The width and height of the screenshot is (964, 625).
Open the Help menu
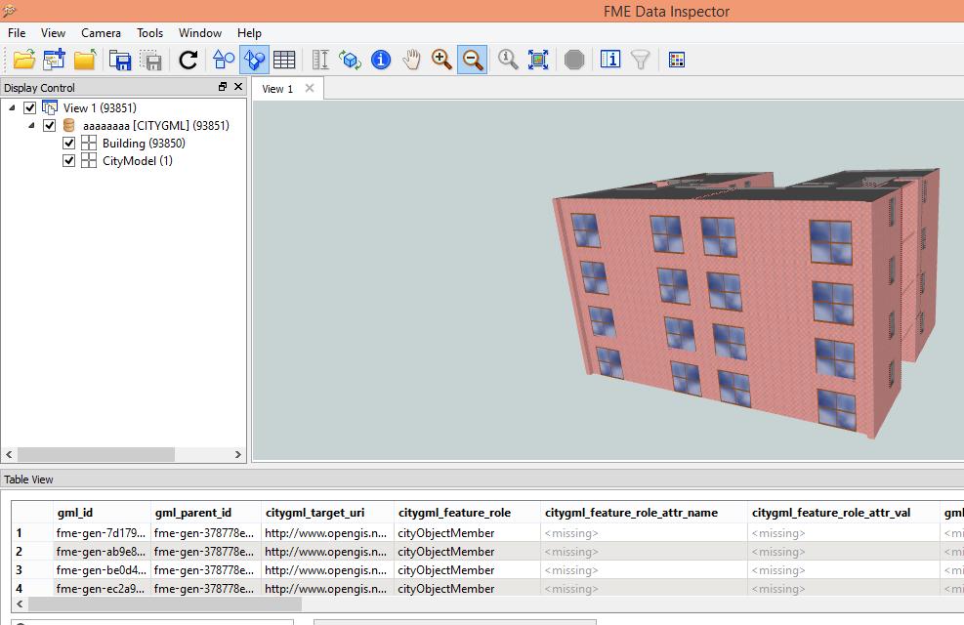[x=249, y=33]
